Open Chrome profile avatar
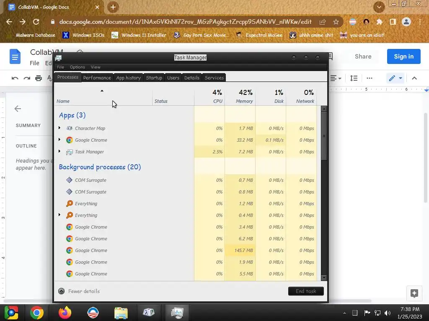429x321 pixels. coord(406,22)
